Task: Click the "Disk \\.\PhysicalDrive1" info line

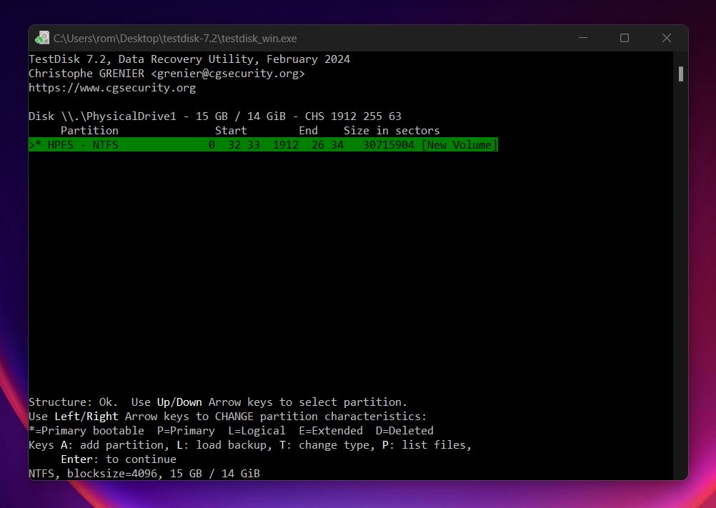Action: [215, 116]
